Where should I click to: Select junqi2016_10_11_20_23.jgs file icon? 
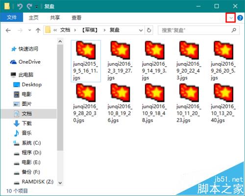(x=189, y=93)
